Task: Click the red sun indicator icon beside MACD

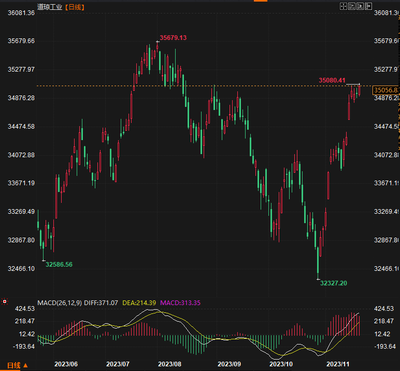Action: (x=5, y=301)
